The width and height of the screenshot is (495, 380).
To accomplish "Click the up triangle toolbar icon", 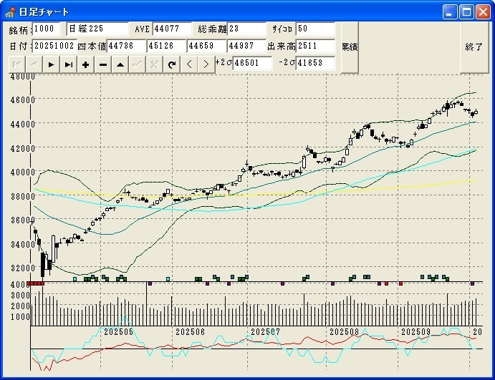I will pos(120,64).
